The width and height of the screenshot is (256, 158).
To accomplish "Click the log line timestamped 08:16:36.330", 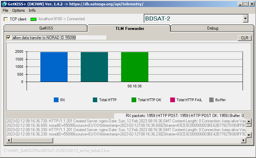I will point(126,130).
